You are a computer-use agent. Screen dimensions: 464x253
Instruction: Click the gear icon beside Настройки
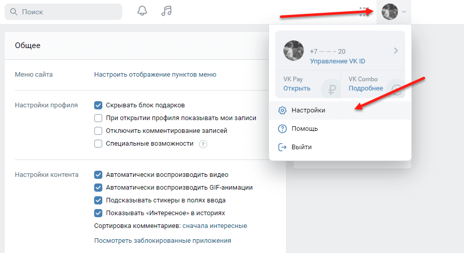(282, 110)
